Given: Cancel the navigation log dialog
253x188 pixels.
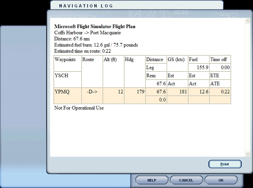Looking at the screenshot, I should (x=186, y=180).
